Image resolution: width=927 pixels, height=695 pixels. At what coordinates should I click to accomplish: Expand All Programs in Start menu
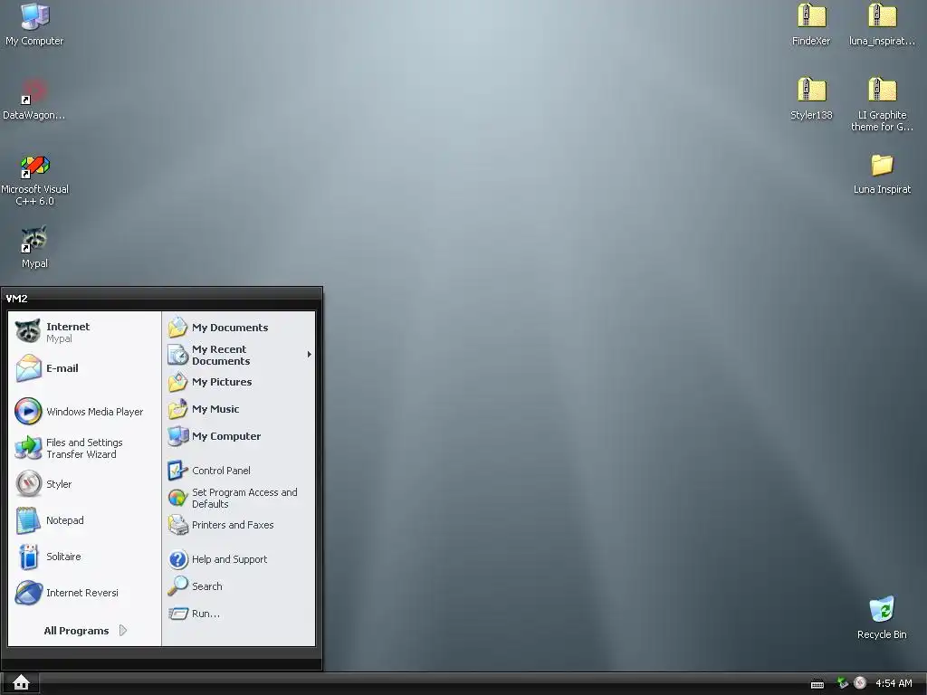(85, 631)
